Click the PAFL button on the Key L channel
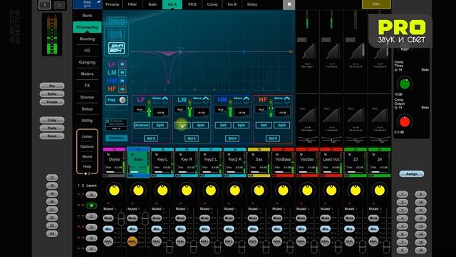 point(157,241)
